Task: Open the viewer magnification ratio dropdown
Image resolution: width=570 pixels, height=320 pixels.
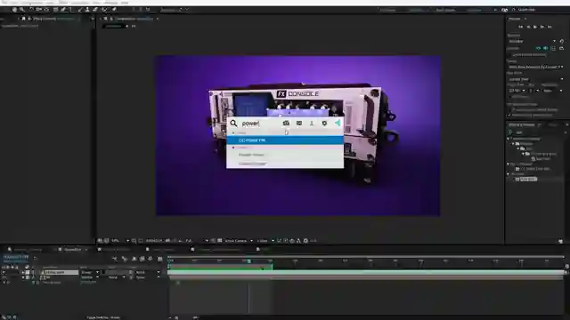Action: (120, 241)
